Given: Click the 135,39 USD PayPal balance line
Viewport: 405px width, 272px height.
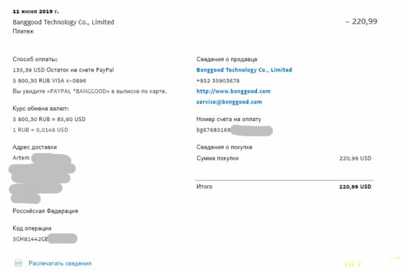Looking at the screenshot, I should pos(63,70).
